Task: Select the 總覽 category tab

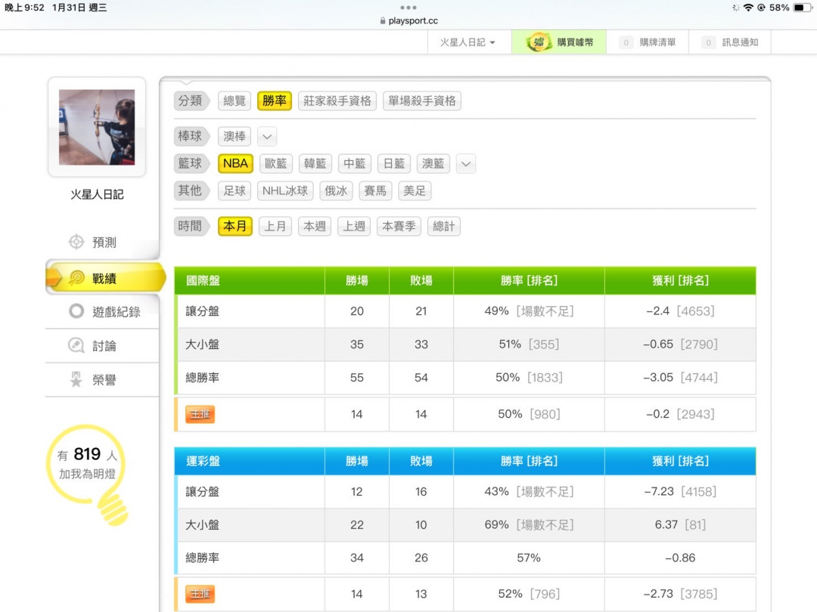Action: pyautogui.click(x=235, y=101)
